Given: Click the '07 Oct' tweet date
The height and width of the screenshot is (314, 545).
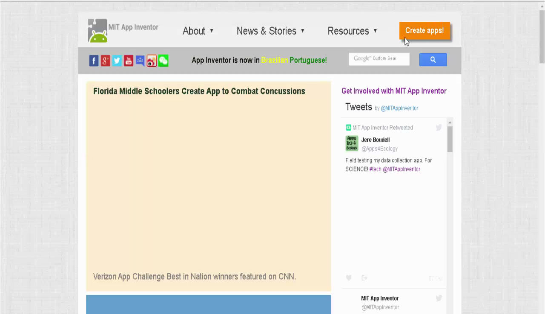Looking at the screenshot, I should click(x=436, y=278).
